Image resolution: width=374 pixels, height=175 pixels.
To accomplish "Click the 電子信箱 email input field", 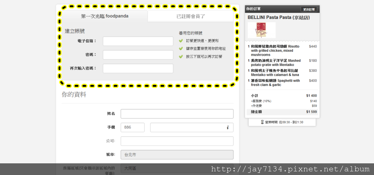I will 138,41.
